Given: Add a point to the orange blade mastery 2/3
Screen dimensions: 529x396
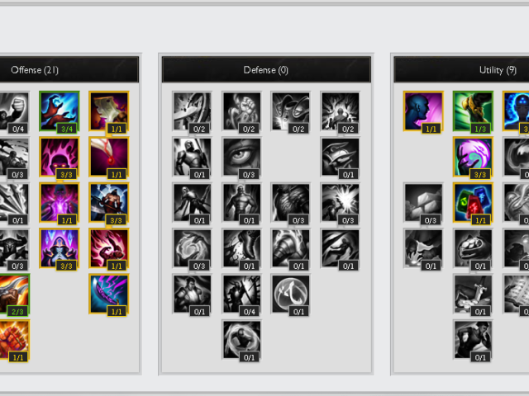Looking at the screenshot, I should (x=14, y=294).
